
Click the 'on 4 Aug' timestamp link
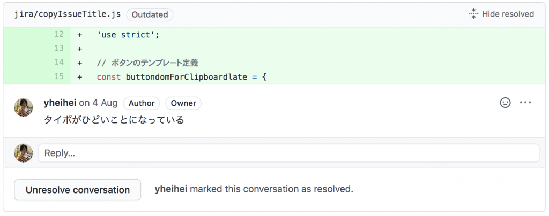[x=99, y=103]
